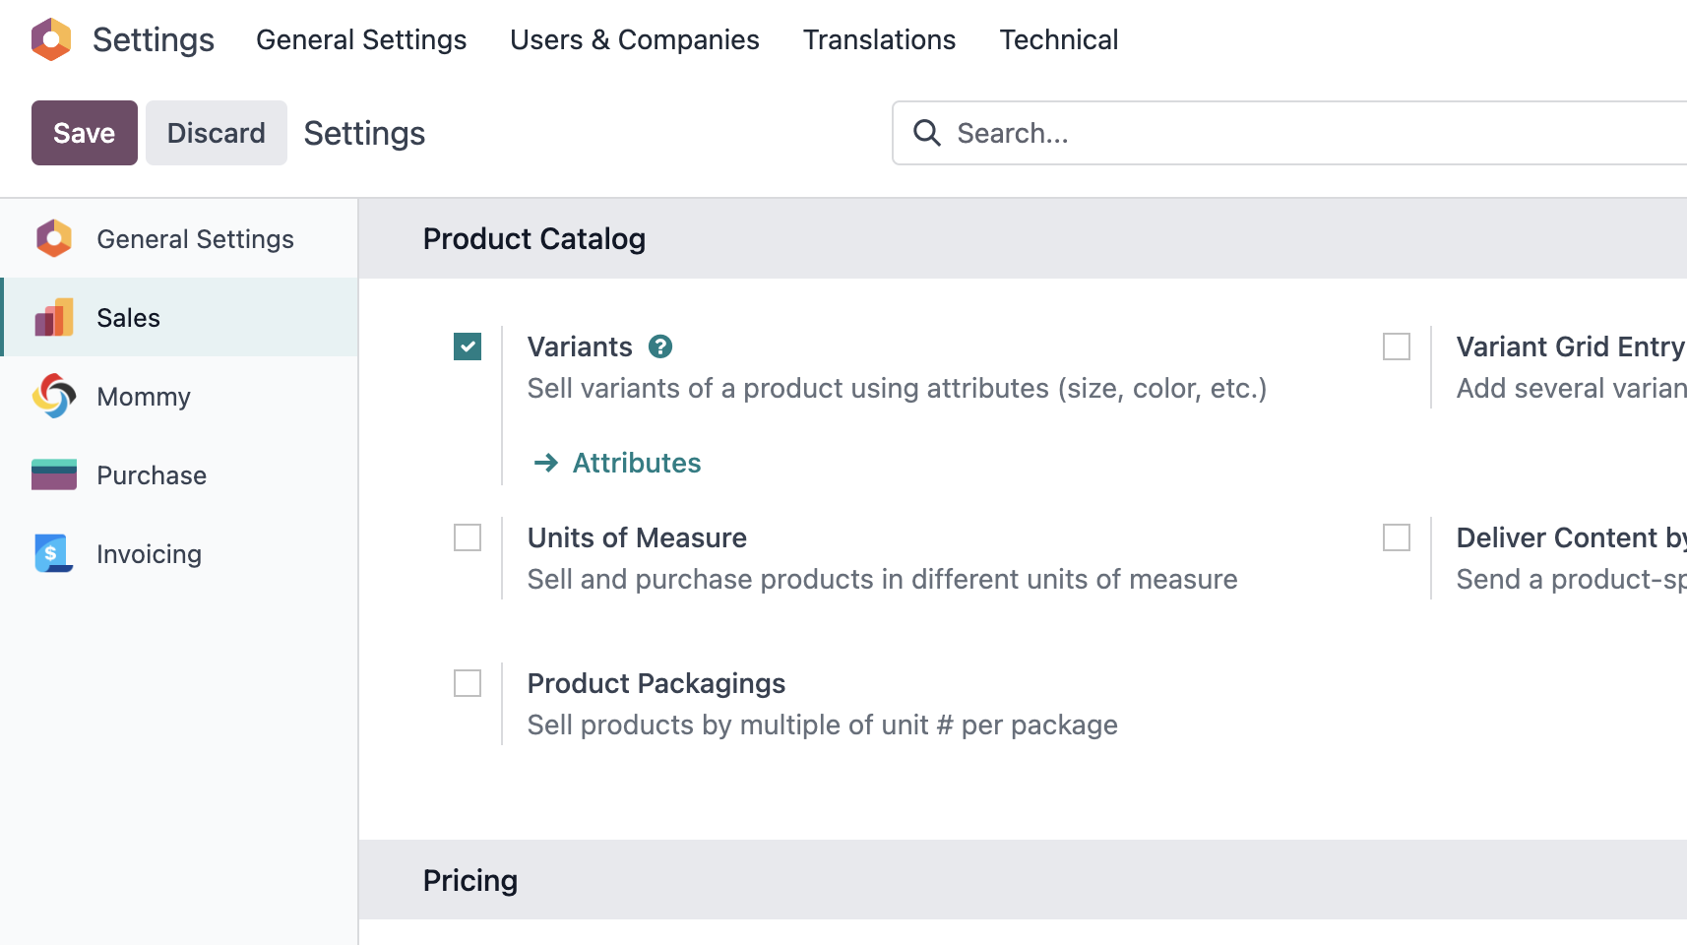
Task: Open the Mommy module icon
Action: pyautogui.click(x=54, y=396)
